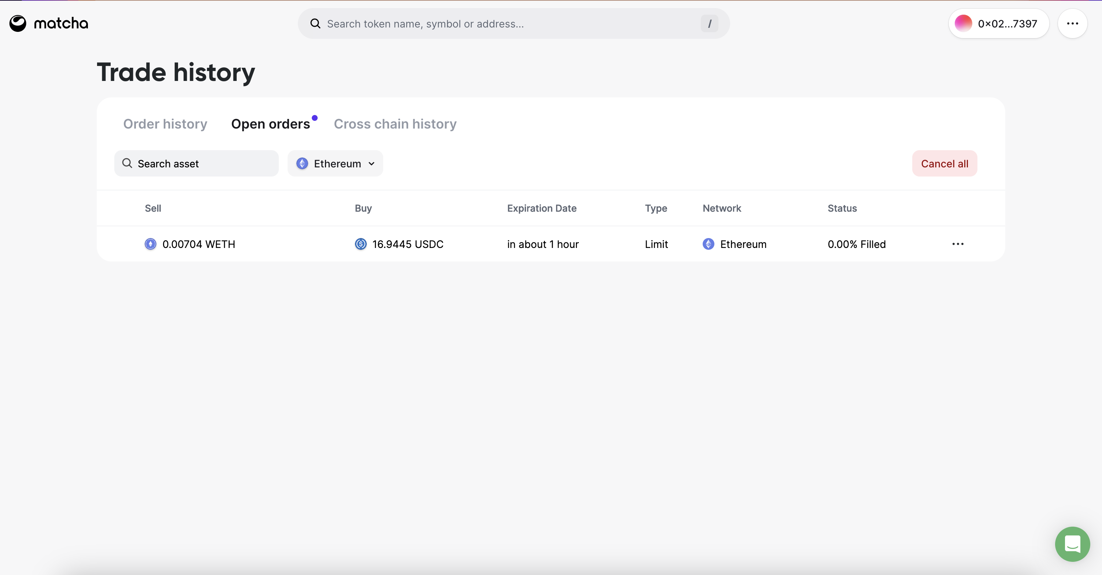Image resolution: width=1102 pixels, height=575 pixels.
Task: Click the matcha wordmark home link
Action: coord(61,23)
